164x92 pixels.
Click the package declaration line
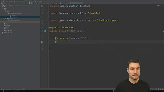[71, 6]
